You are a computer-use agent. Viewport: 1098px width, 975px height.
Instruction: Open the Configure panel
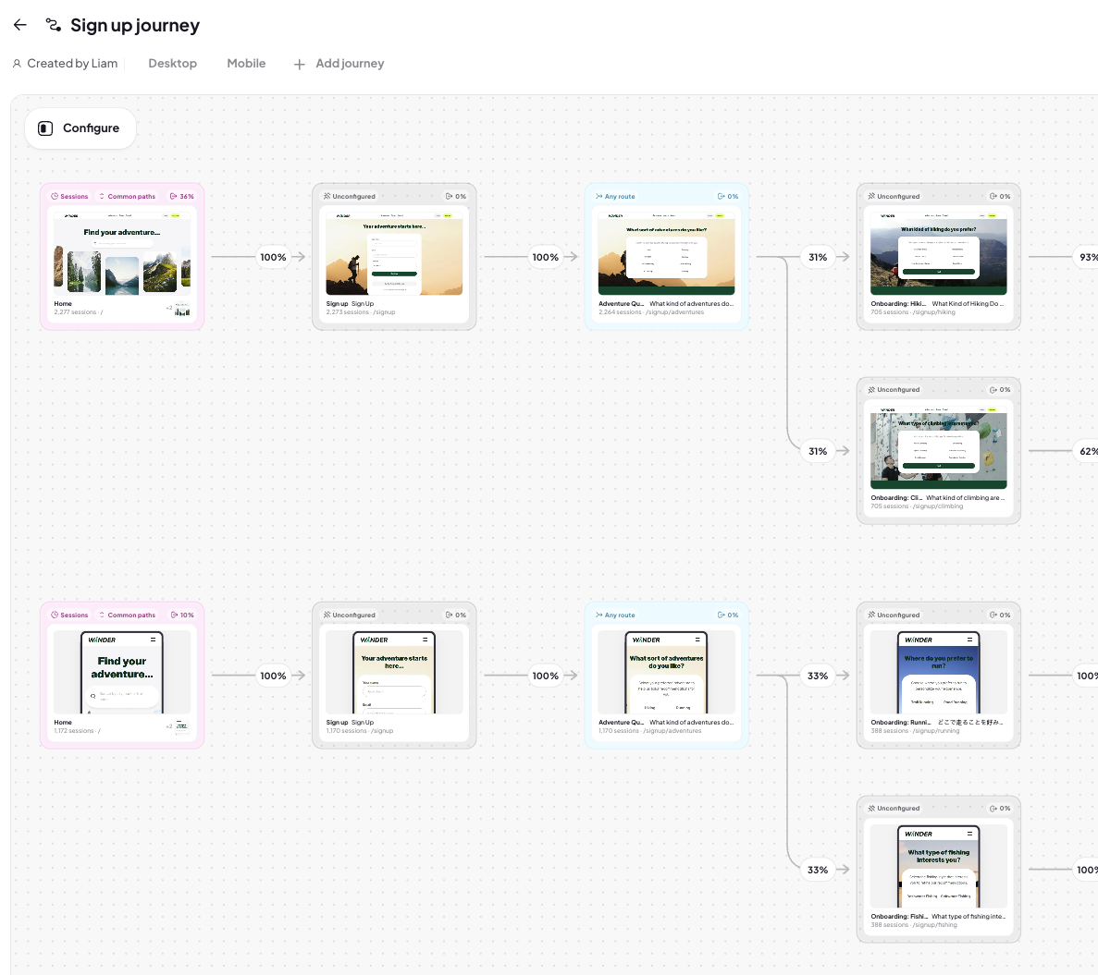point(80,128)
